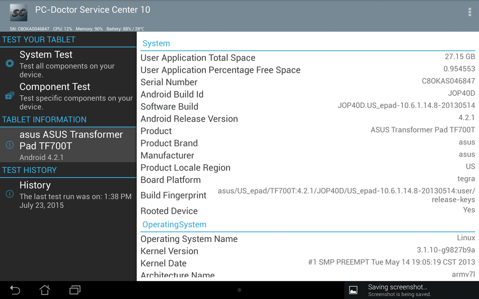Select the Kernel Date label
This screenshot has height=299, width=479.
pyautogui.click(x=163, y=263)
